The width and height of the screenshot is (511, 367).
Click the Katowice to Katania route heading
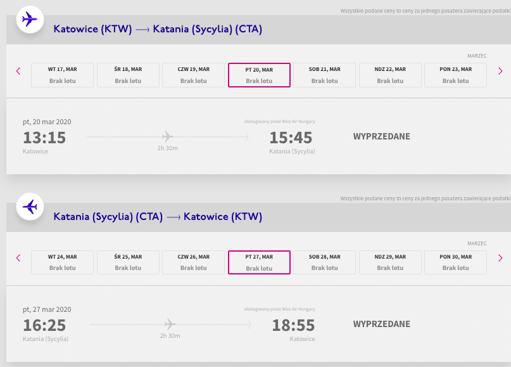coord(158,29)
